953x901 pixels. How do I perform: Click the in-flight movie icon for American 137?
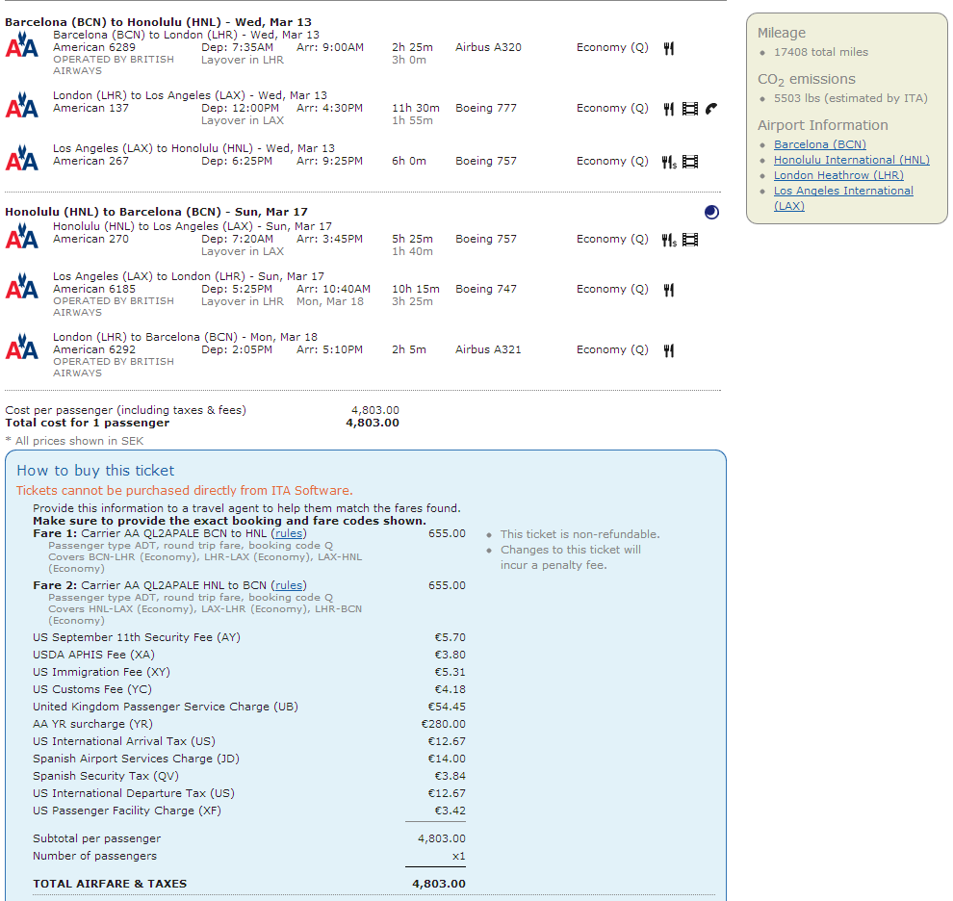point(689,109)
